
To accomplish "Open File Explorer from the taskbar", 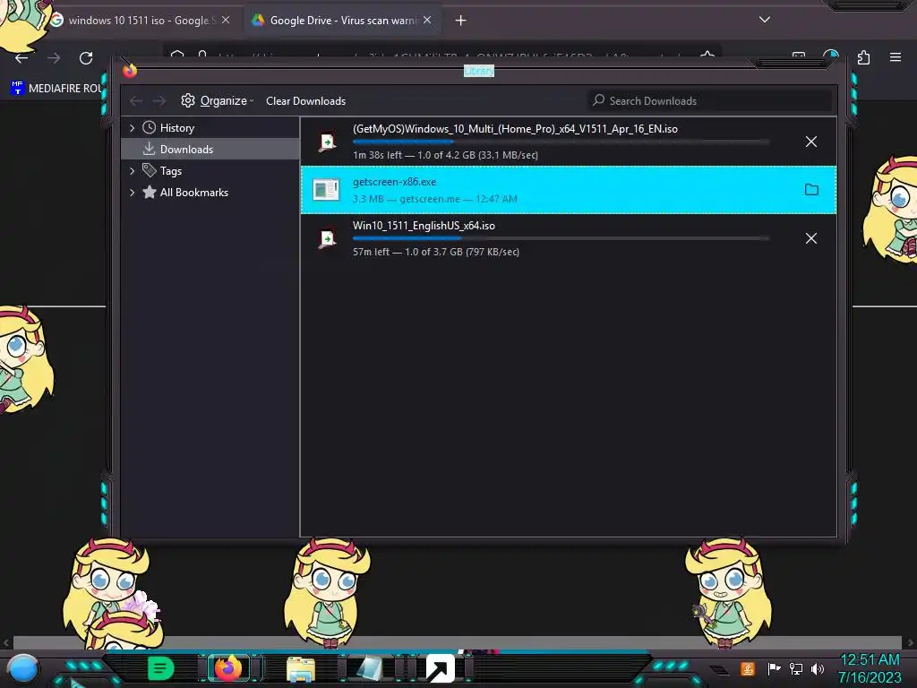I will pyautogui.click(x=301, y=669).
